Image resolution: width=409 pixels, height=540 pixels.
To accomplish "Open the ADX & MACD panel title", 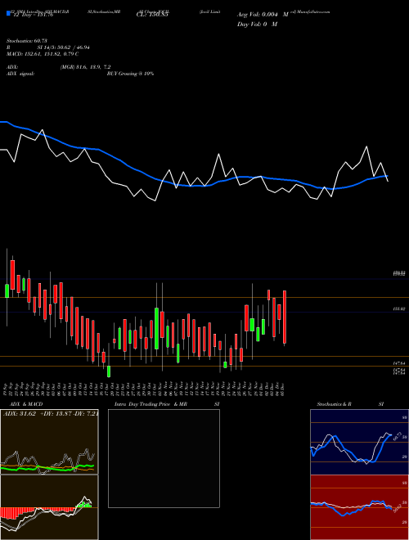I will tap(26, 404).
